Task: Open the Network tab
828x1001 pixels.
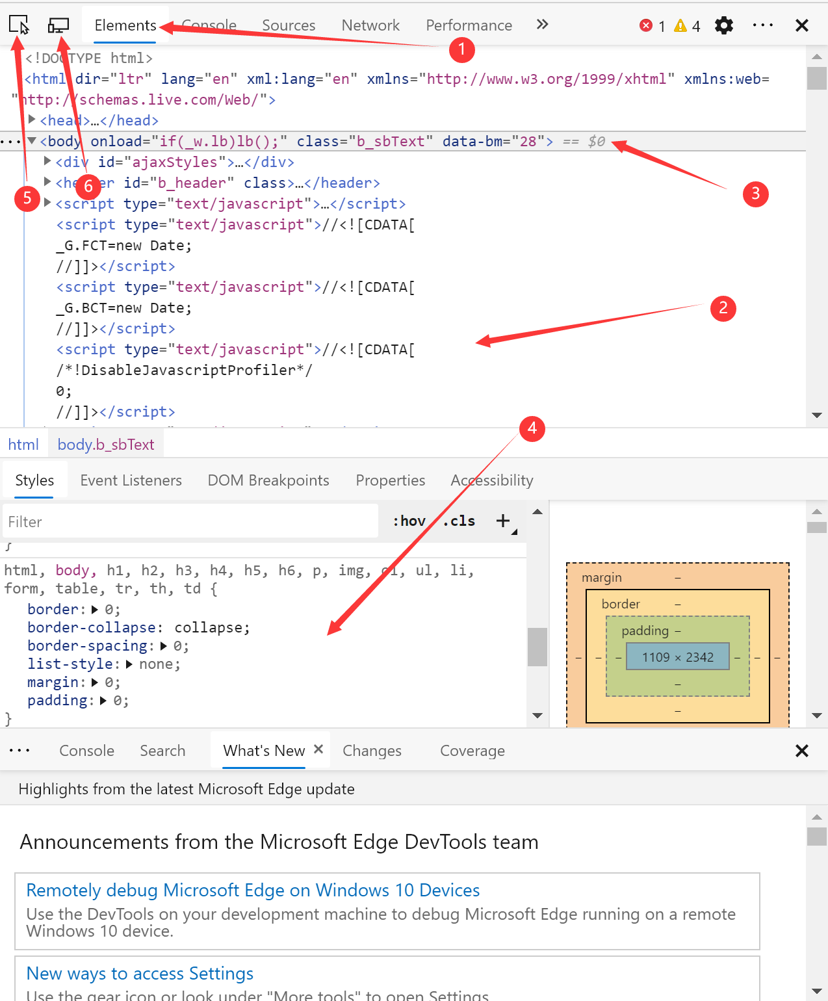Action: (x=370, y=25)
